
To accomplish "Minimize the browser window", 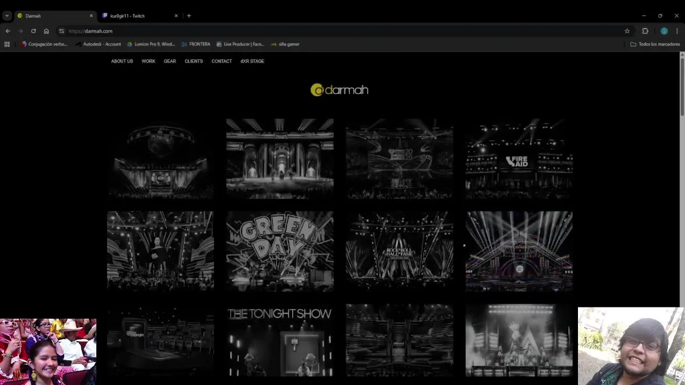I will pyautogui.click(x=644, y=16).
